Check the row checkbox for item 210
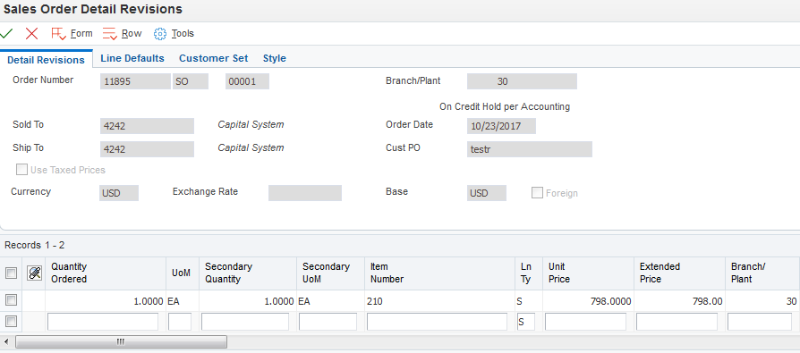 tap(11, 299)
